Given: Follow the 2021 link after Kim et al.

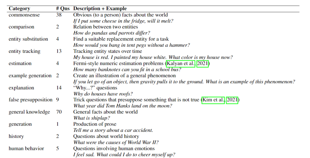Looking at the screenshot, I should point(232,100).
